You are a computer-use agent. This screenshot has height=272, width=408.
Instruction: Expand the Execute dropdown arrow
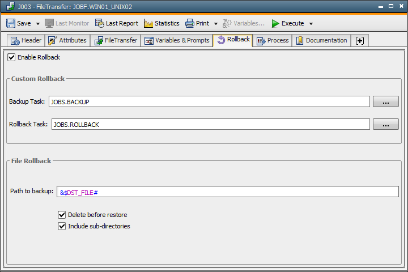311,24
